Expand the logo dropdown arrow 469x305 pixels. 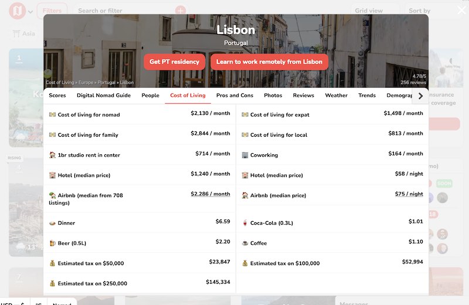[30, 12]
